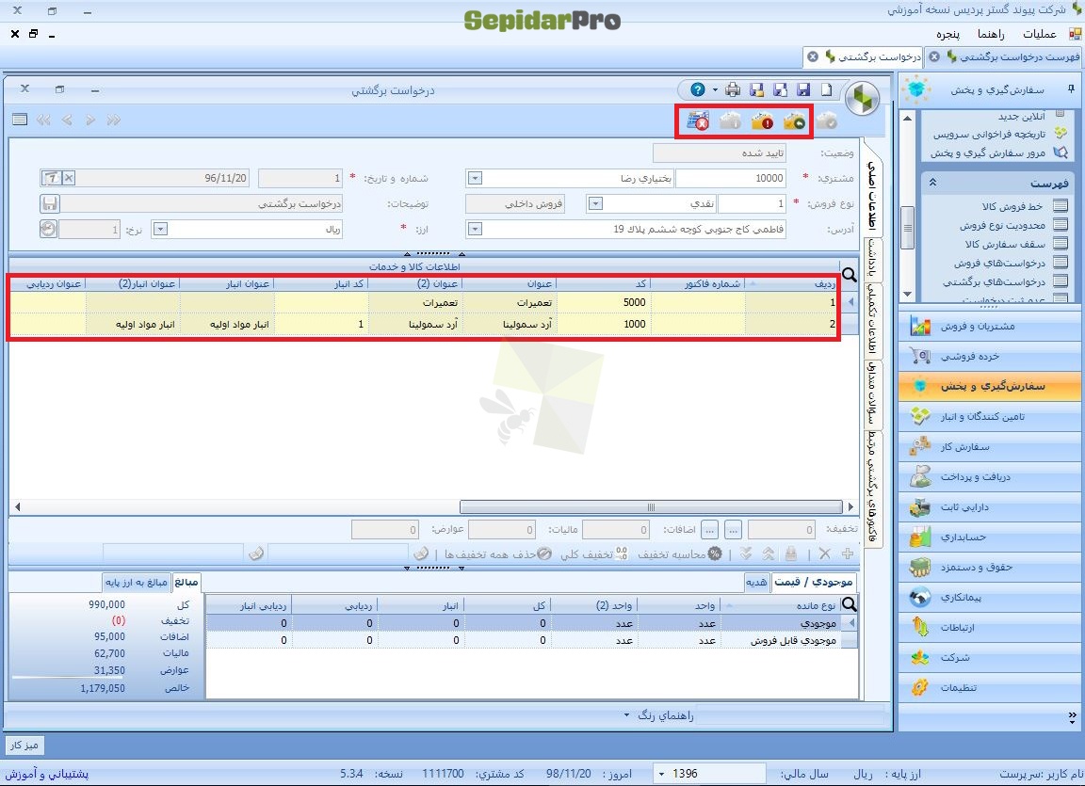Screen dimensions: 1085x786
Task: Open the پنجره menu
Action: coord(948,33)
